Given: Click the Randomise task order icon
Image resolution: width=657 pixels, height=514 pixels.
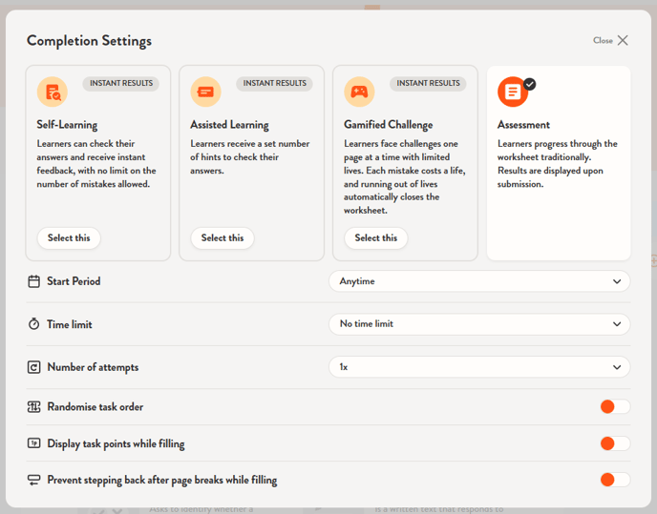Looking at the screenshot, I should point(34,407).
